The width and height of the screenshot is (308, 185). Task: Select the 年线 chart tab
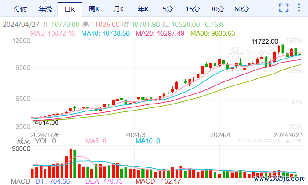[x=45, y=9]
